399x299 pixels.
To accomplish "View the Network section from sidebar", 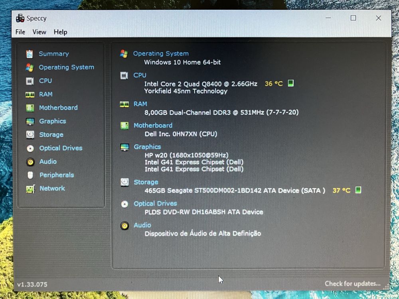I will pyautogui.click(x=52, y=189).
